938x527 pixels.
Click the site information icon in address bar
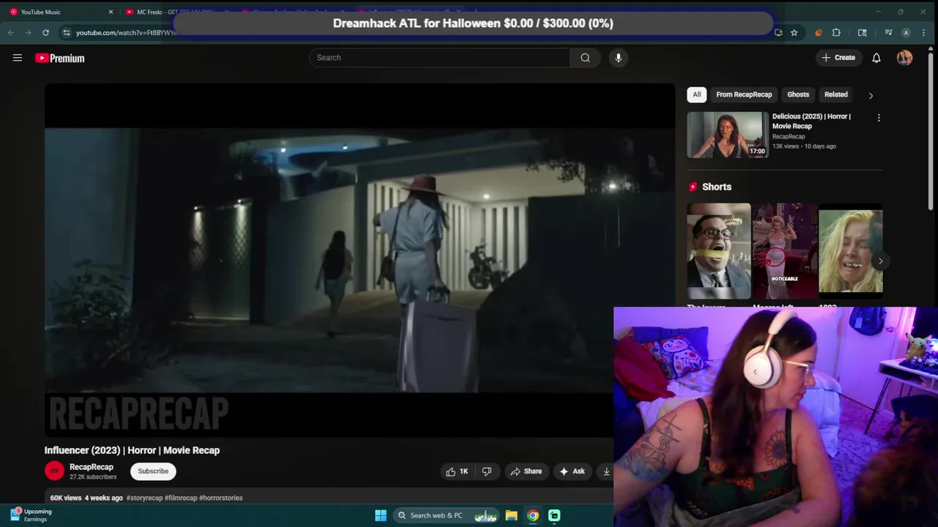coord(66,32)
